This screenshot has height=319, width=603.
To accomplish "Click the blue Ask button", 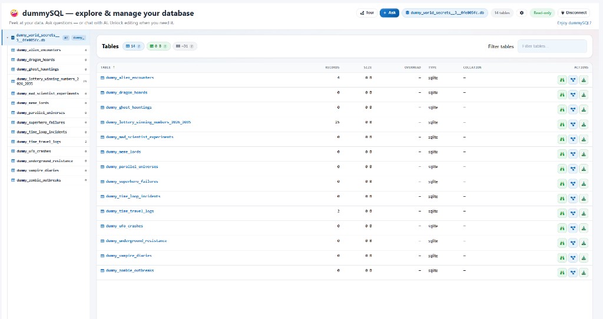I will point(389,13).
